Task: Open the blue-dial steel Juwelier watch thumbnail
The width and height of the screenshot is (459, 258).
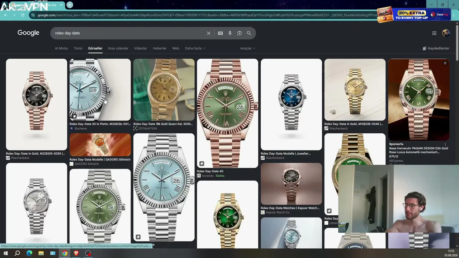Action: (291, 104)
